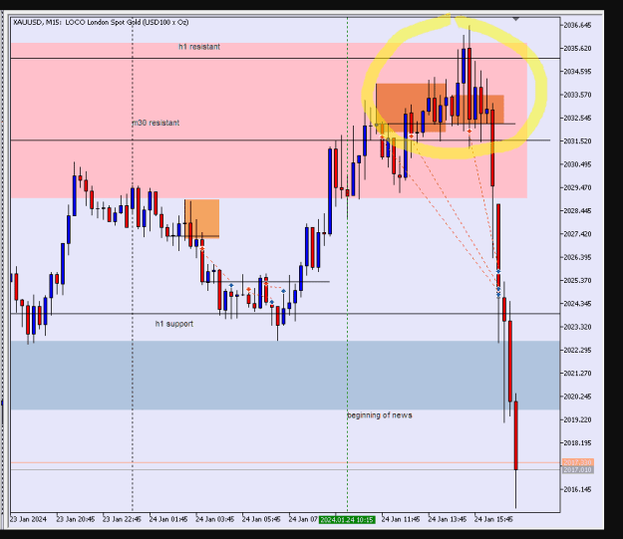Click price level 2036.645 on axis

click(x=577, y=25)
